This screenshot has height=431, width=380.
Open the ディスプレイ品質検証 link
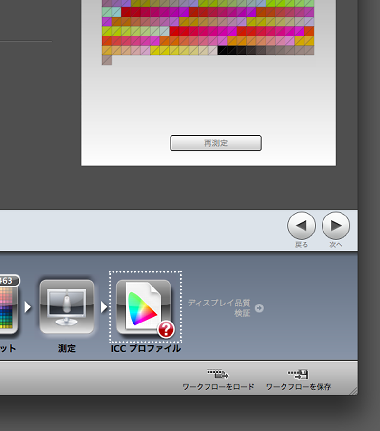[219, 308]
